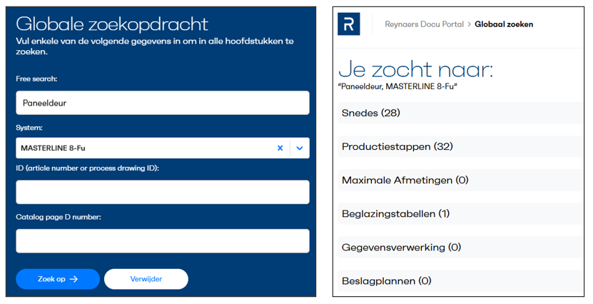Expand the Gegevensverwerking (0) section
The image size is (593, 304).
point(460,248)
